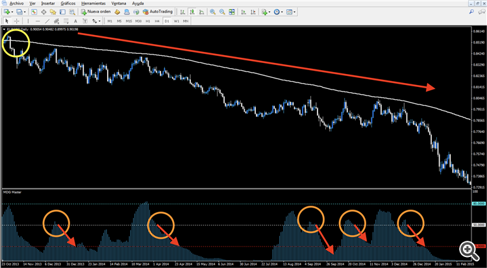
Task: Select the Trendline drawing tool
Action: [x=47, y=21]
